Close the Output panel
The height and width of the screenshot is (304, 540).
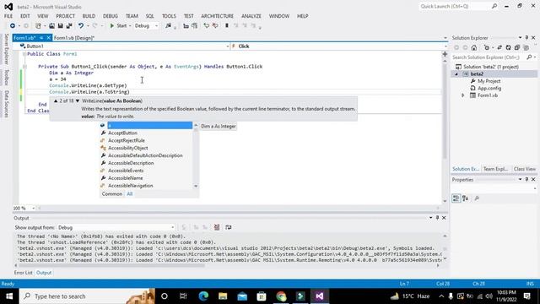pyautogui.click(x=444, y=218)
